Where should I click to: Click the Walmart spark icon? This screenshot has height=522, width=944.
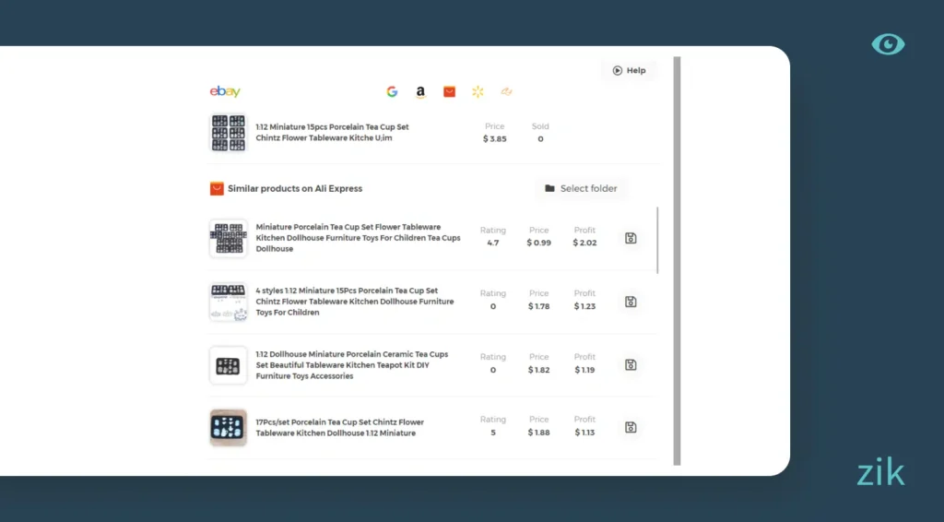pos(478,91)
